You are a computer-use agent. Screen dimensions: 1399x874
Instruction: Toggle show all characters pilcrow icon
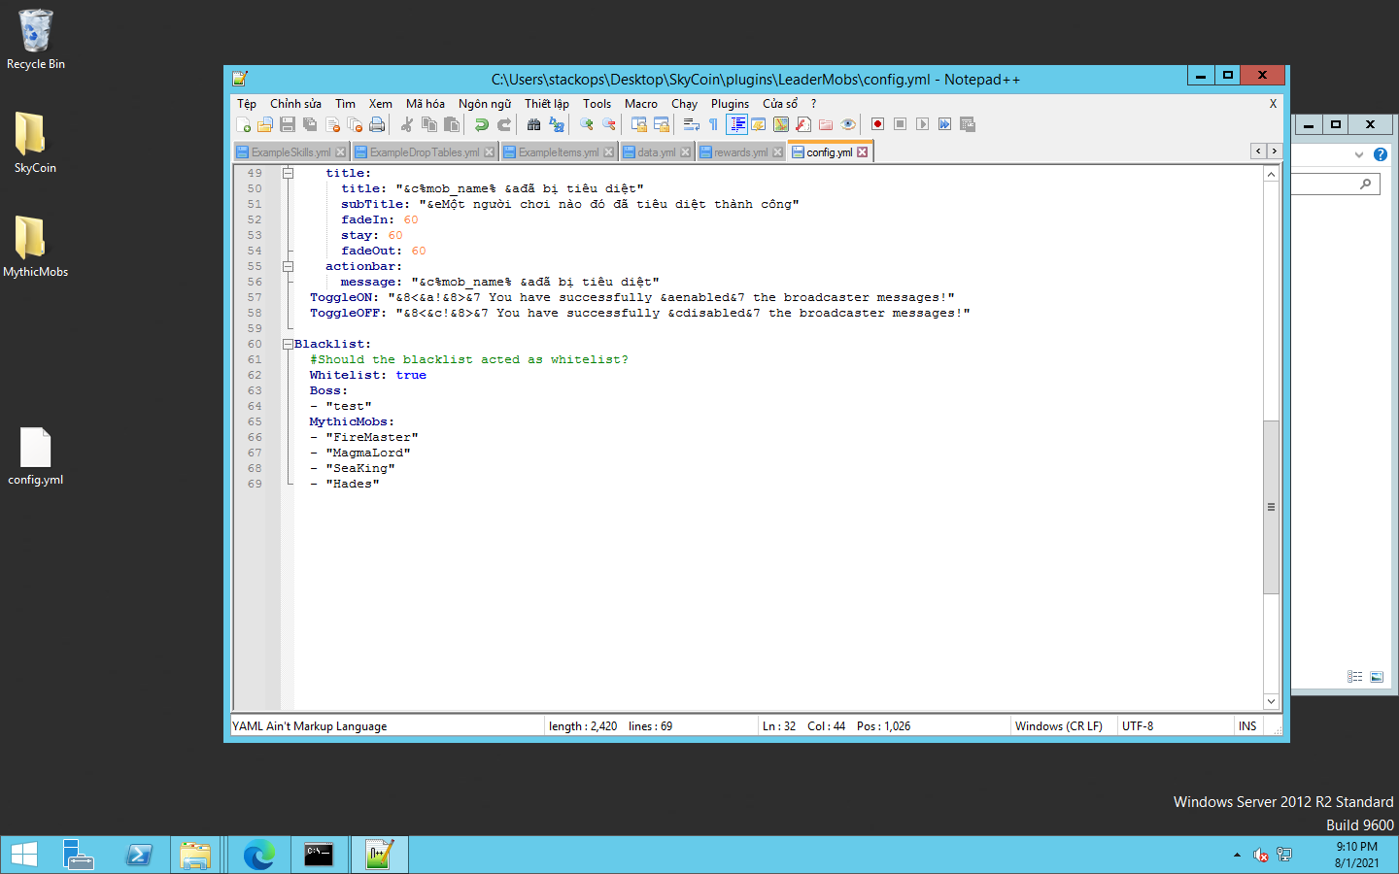click(713, 124)
